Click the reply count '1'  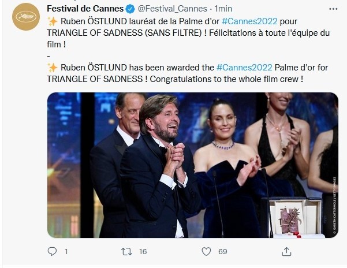66,252
